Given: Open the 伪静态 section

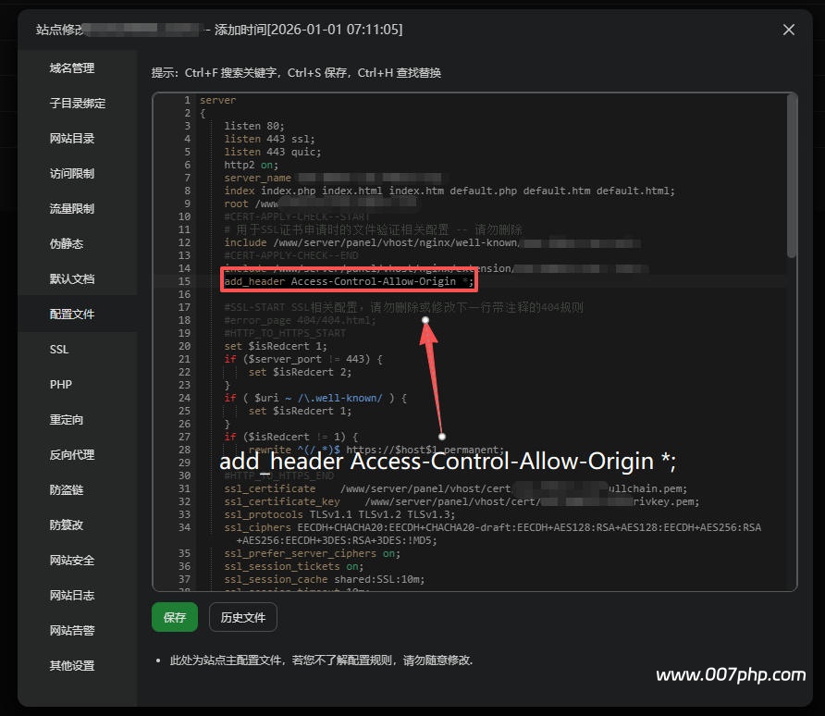Looking at the screenshot, I should 68,243.
